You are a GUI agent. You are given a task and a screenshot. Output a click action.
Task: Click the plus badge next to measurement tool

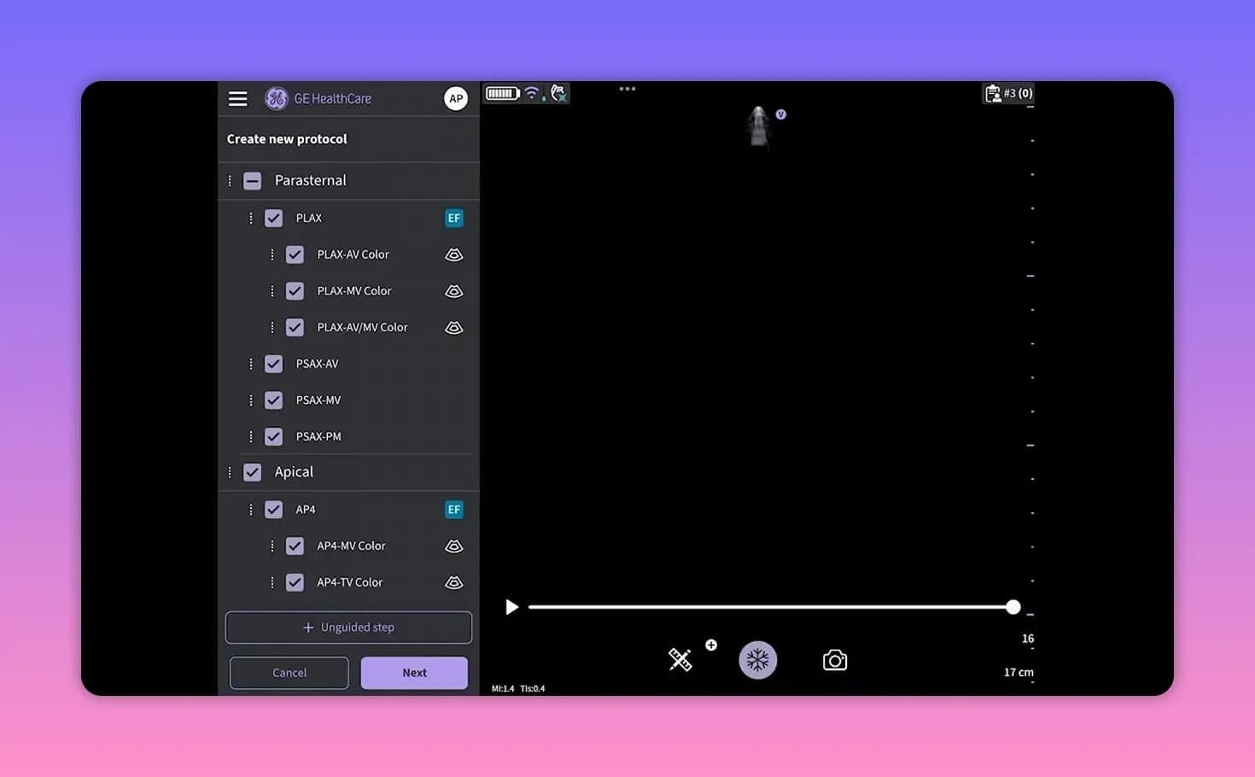(711, 646)
